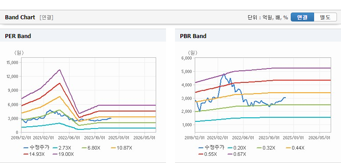Click the 단위 : 억원, 배, % text

click(x=268, y=17)
